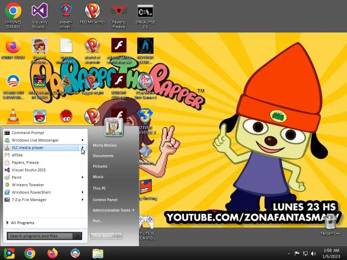347x260 pixels.
Task: Open the volume speaker tray icon
Action: point(313,254)
